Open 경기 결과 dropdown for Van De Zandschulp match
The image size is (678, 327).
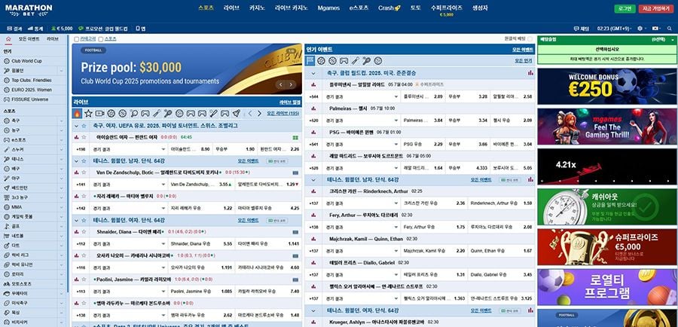(x=129, y=185)
